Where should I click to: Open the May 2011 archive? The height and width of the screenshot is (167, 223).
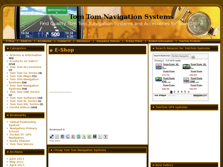point(17,162)
